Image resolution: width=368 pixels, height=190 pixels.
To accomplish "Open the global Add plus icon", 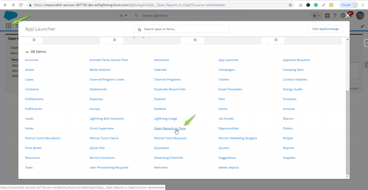I will (327, 16).
